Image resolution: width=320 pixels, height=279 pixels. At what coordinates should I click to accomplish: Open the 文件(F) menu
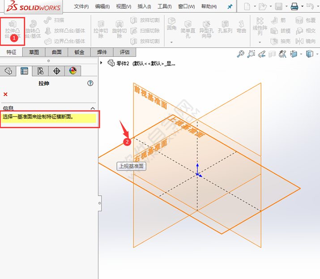point(81,7)
